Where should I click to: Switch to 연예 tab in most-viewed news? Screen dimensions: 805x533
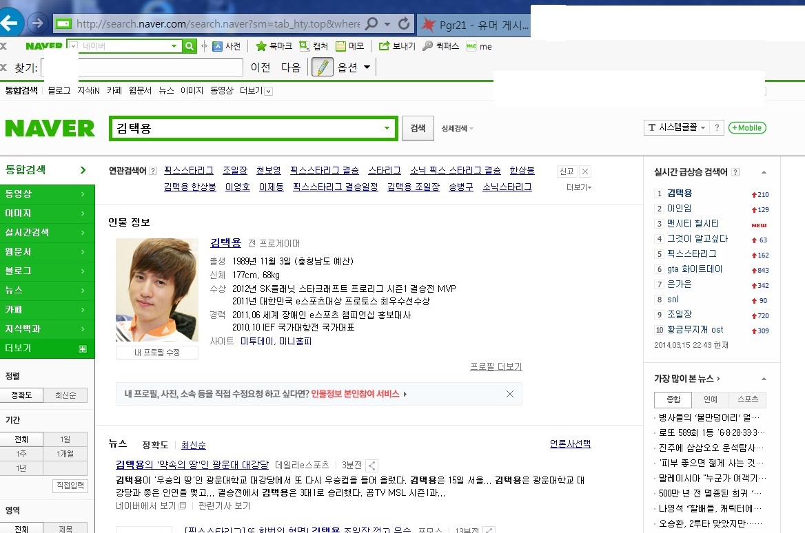(x=711, y=399)
